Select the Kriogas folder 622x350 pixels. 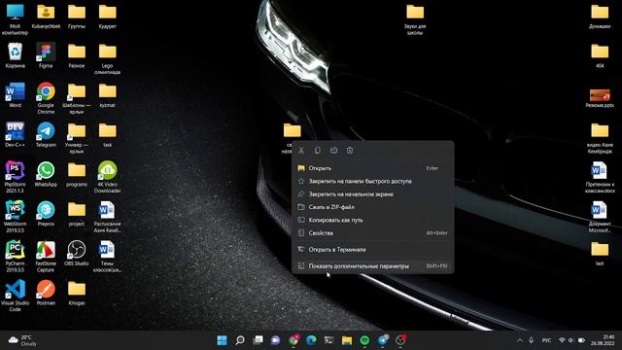(77, 293)
